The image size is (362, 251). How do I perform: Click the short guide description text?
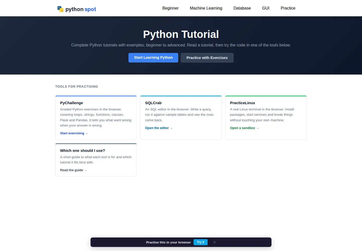[x=96, y=160]
